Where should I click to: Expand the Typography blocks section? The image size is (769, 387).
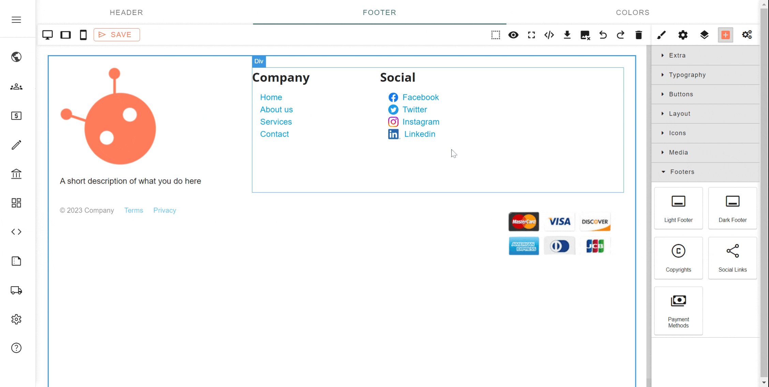coord(687,75)
